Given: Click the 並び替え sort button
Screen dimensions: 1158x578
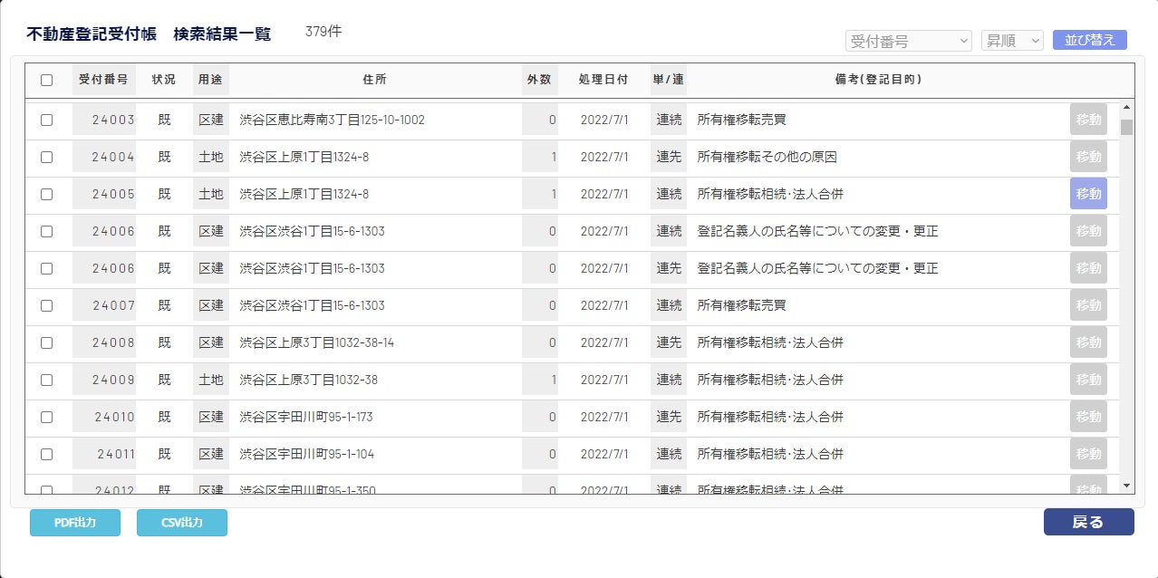Looking at the screenshot, I should pos(1090,40).
